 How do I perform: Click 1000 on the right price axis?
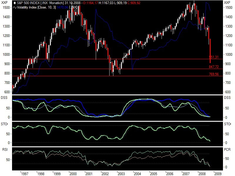click(229, 55)
